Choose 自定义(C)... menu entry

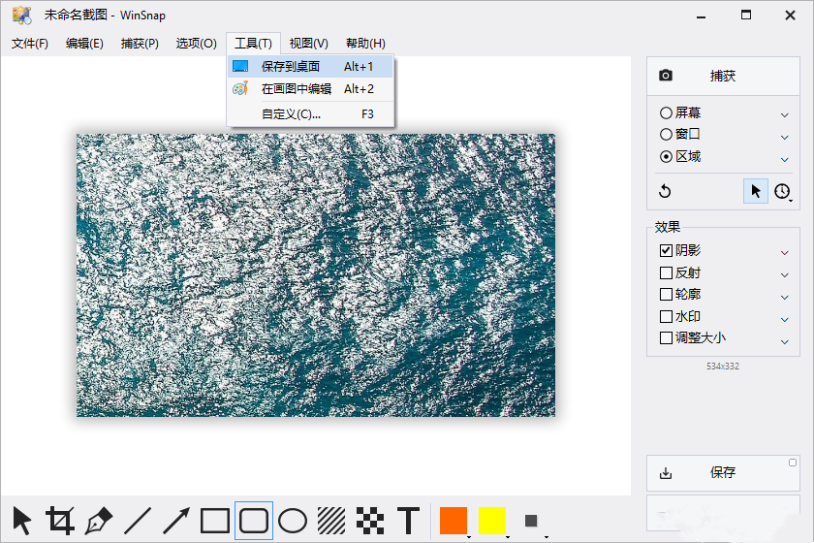(310, 113)
